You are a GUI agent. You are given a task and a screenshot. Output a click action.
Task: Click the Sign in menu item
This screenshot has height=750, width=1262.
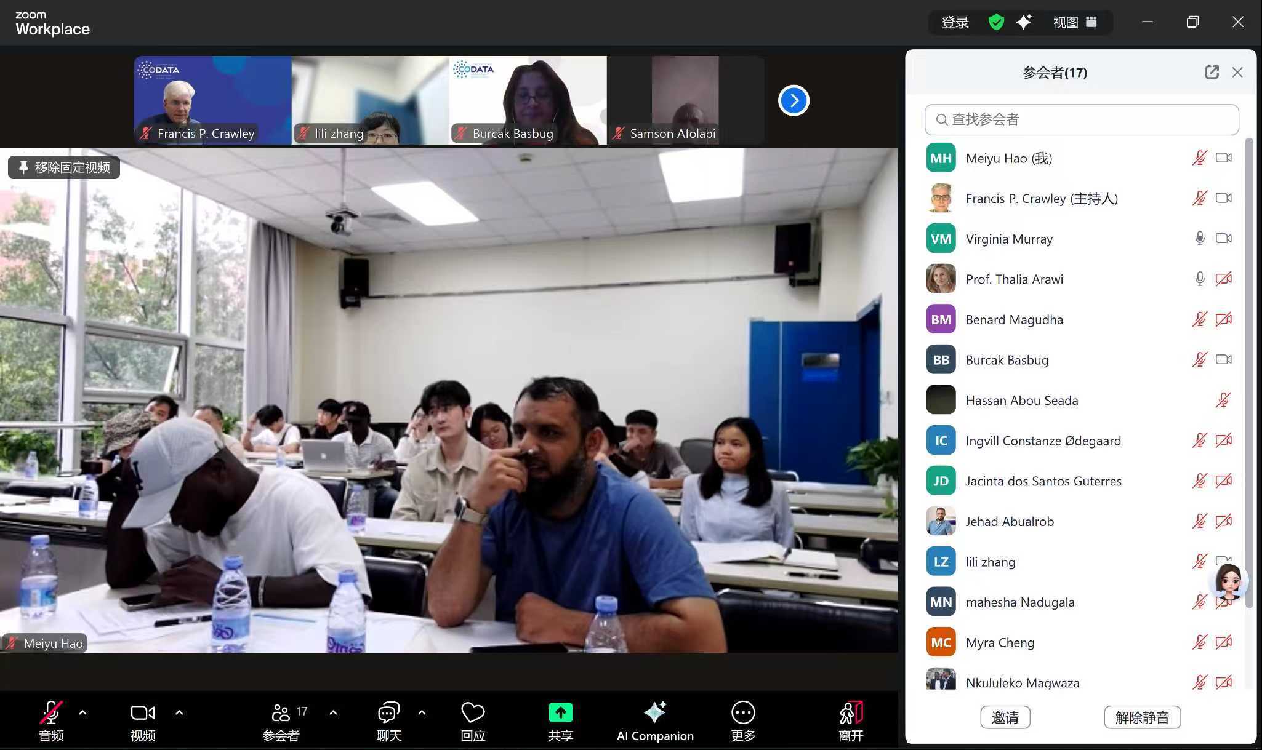click(955, 23)
